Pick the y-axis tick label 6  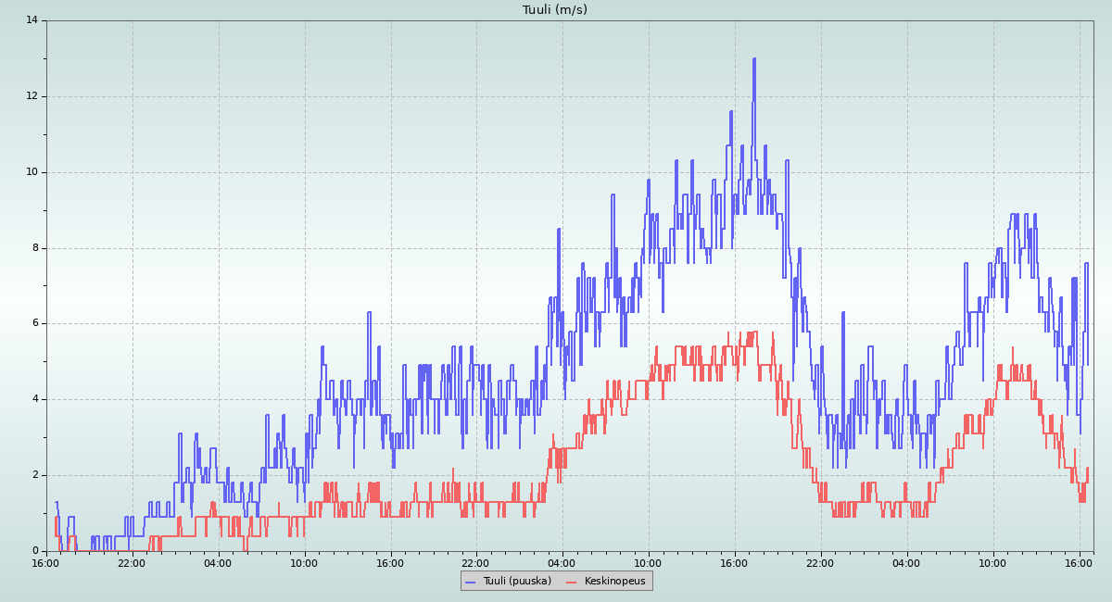click(35, 323)
